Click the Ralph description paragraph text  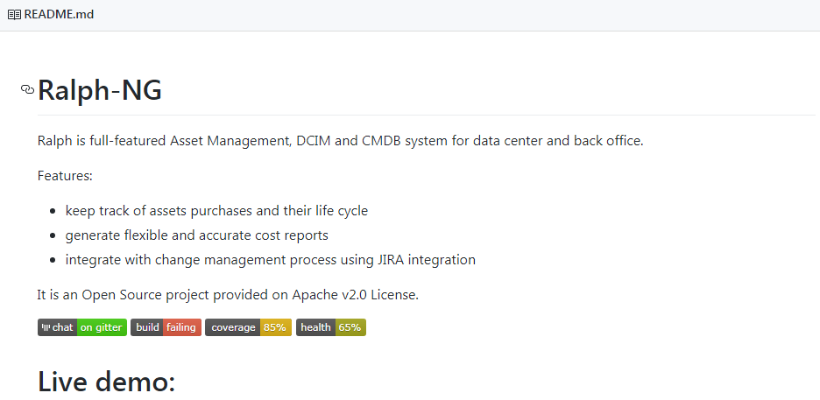[340, 141]
